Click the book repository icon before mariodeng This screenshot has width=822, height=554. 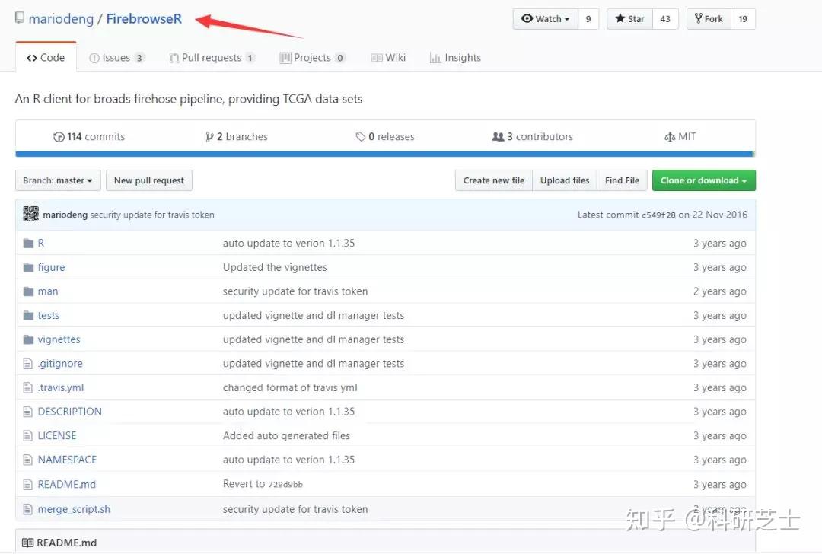coord(19,18)
